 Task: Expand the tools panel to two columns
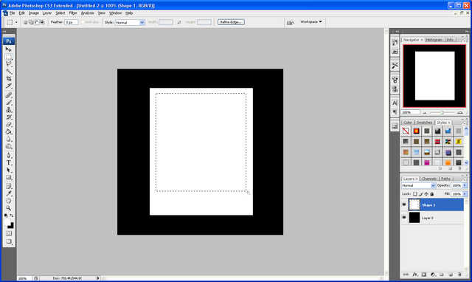pos(4,31)
